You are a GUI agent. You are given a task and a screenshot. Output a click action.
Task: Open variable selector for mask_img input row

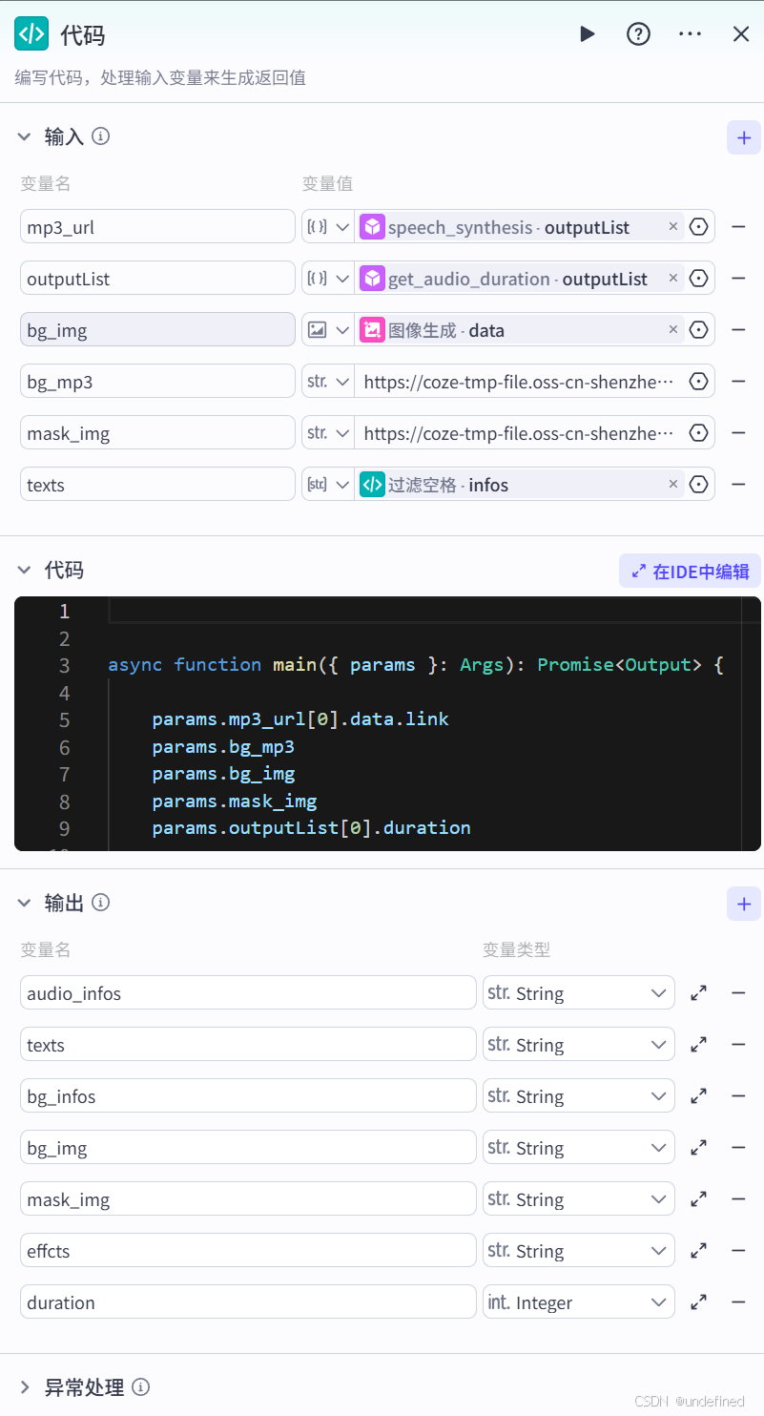tap(699, 433)
